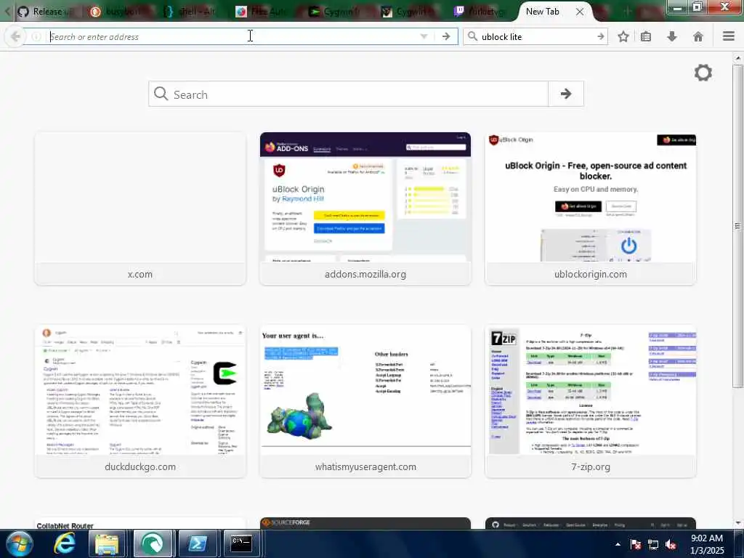744x558 pixels.
Task: Open the GitHub tile at bottom right
Action: tap(590, 523)
